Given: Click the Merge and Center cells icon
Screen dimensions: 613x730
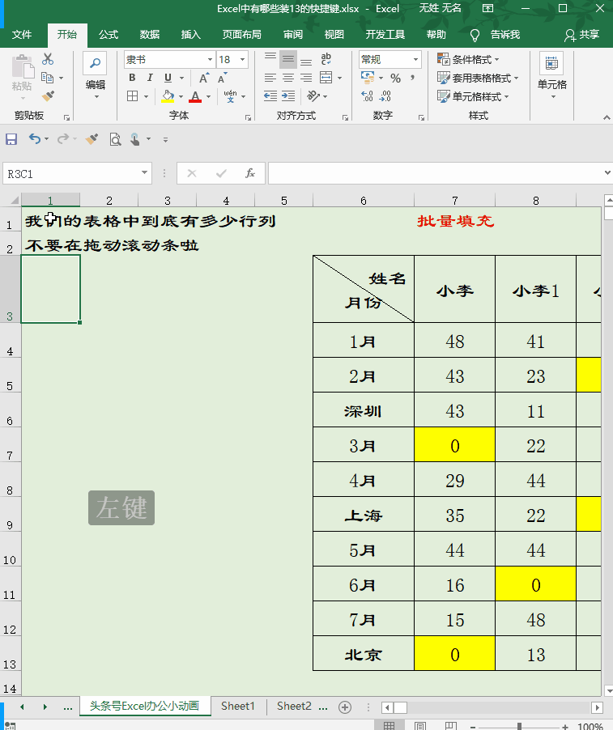Looking at the screenshot, I should click(326, 77).
